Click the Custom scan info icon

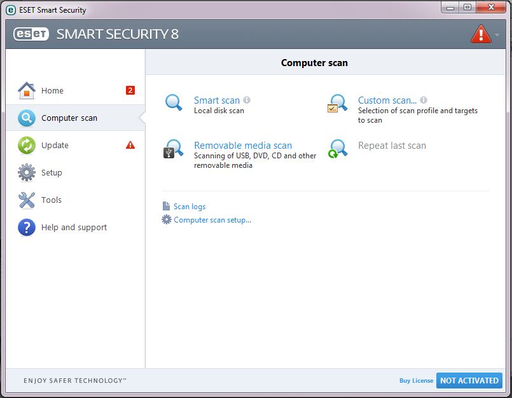tap(424, 100)
